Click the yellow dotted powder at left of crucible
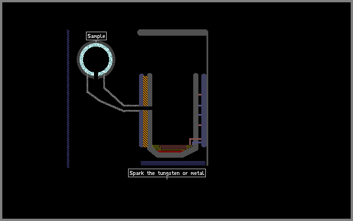The height and width of the screenshot is (221, 353). (156, 147)
